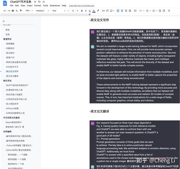Insert an image from the toolbar
The width and height of the screenshot is (180, 169).
[111, 11]
